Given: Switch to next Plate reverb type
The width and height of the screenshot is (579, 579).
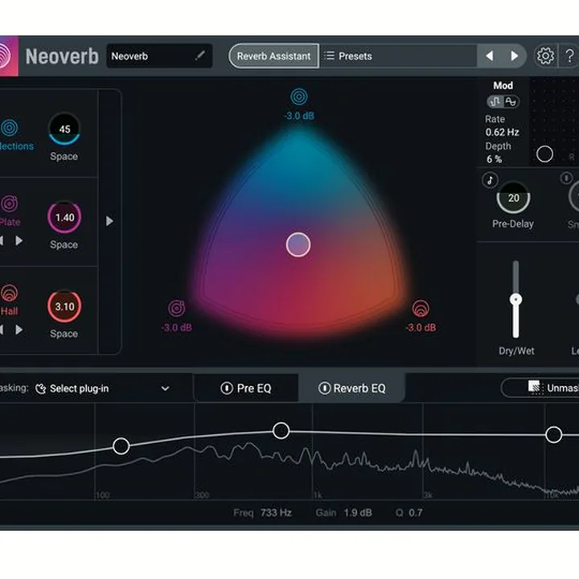Looking at the screenshot, I should [x=18, y=240].
